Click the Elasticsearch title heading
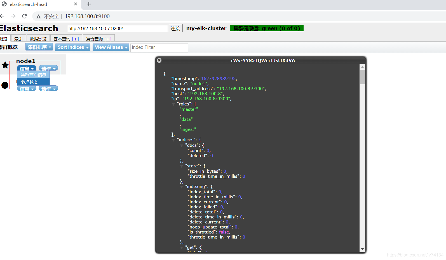 pos(29,28)
